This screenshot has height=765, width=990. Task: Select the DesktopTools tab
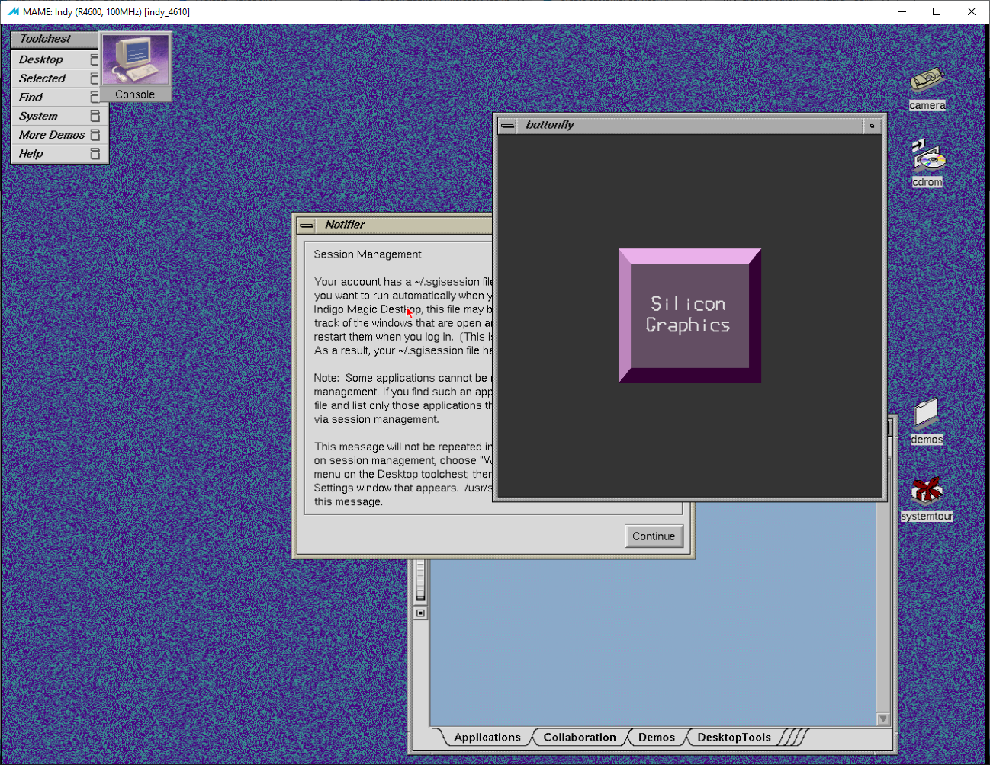pos(733,738)
